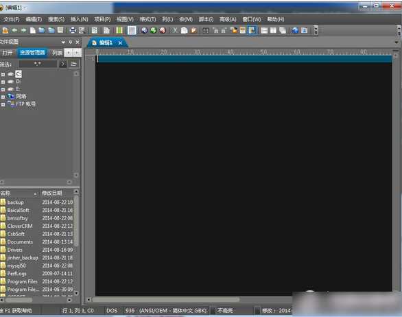Click the green back arrow icon
402x317 pixels.
click(x=14, y=30)
